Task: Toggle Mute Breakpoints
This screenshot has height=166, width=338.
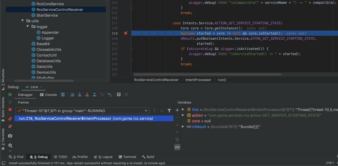Action: [10, 127]
